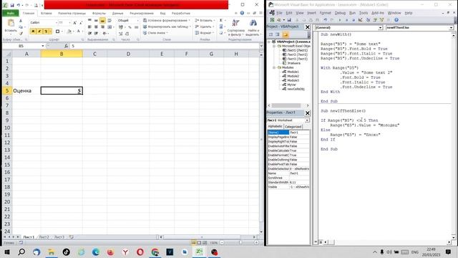This screenshot has width=458, height=258.
Task: Click the percent style icon
Action: point(130,27)
